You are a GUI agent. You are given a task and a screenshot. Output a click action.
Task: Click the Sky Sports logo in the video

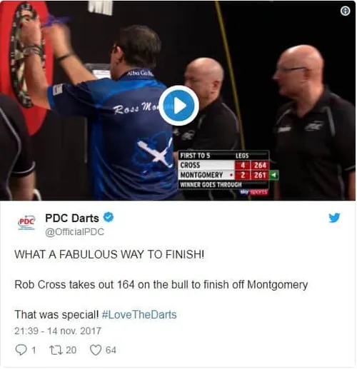tap(254, 192)
